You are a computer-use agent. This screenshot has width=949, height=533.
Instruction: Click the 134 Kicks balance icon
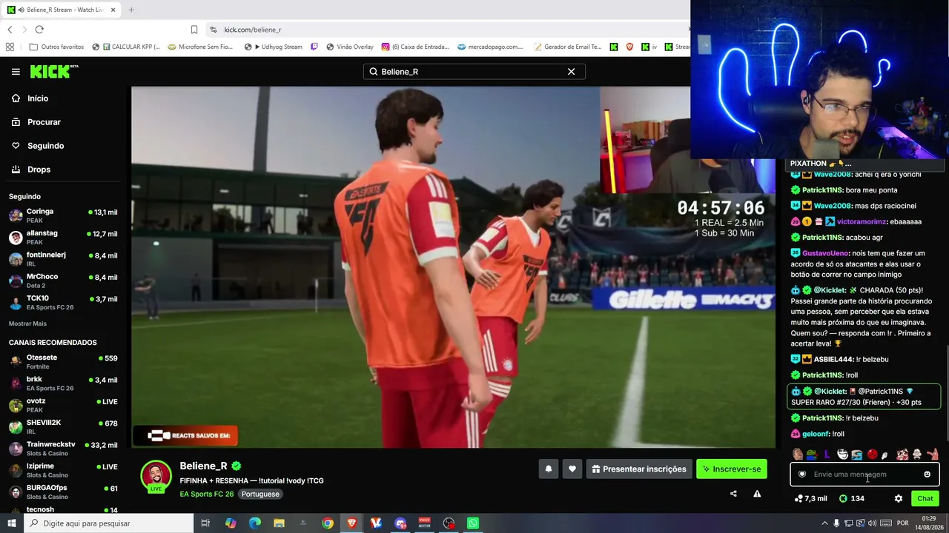pos(851,498)
